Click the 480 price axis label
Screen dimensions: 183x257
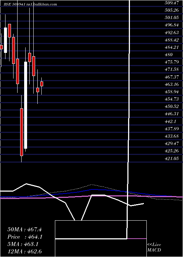(169, 55)
